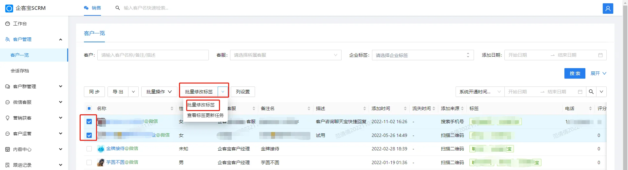Click the calendar icon in 添加日期 range
The image size is (628, 170).
point(600,55)
